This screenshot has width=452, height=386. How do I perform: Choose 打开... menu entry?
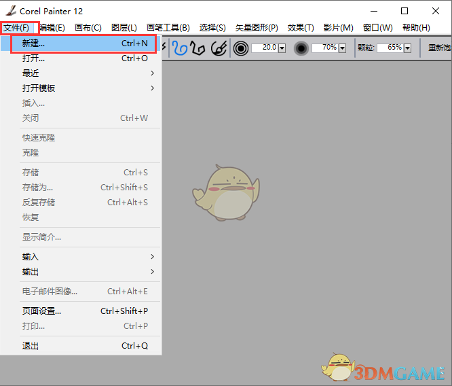(81, 58)
